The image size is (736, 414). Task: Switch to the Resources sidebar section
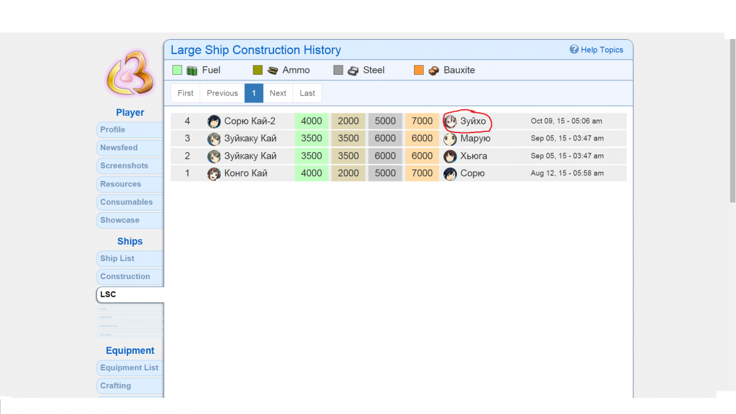(x=130, y=184)
